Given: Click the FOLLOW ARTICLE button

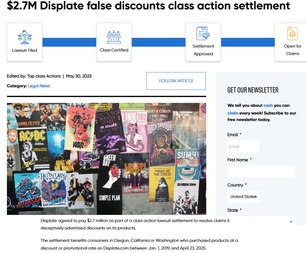Looking at the screenshot, I should click(176, 81).
